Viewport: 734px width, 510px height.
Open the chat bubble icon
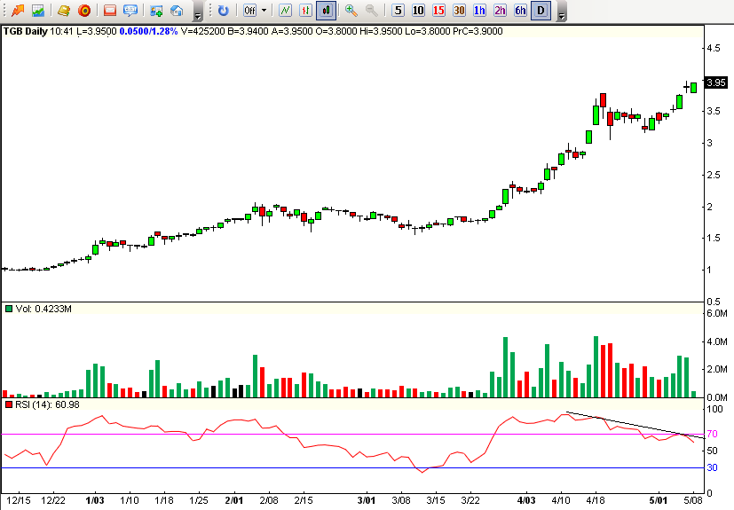(130, 11)
